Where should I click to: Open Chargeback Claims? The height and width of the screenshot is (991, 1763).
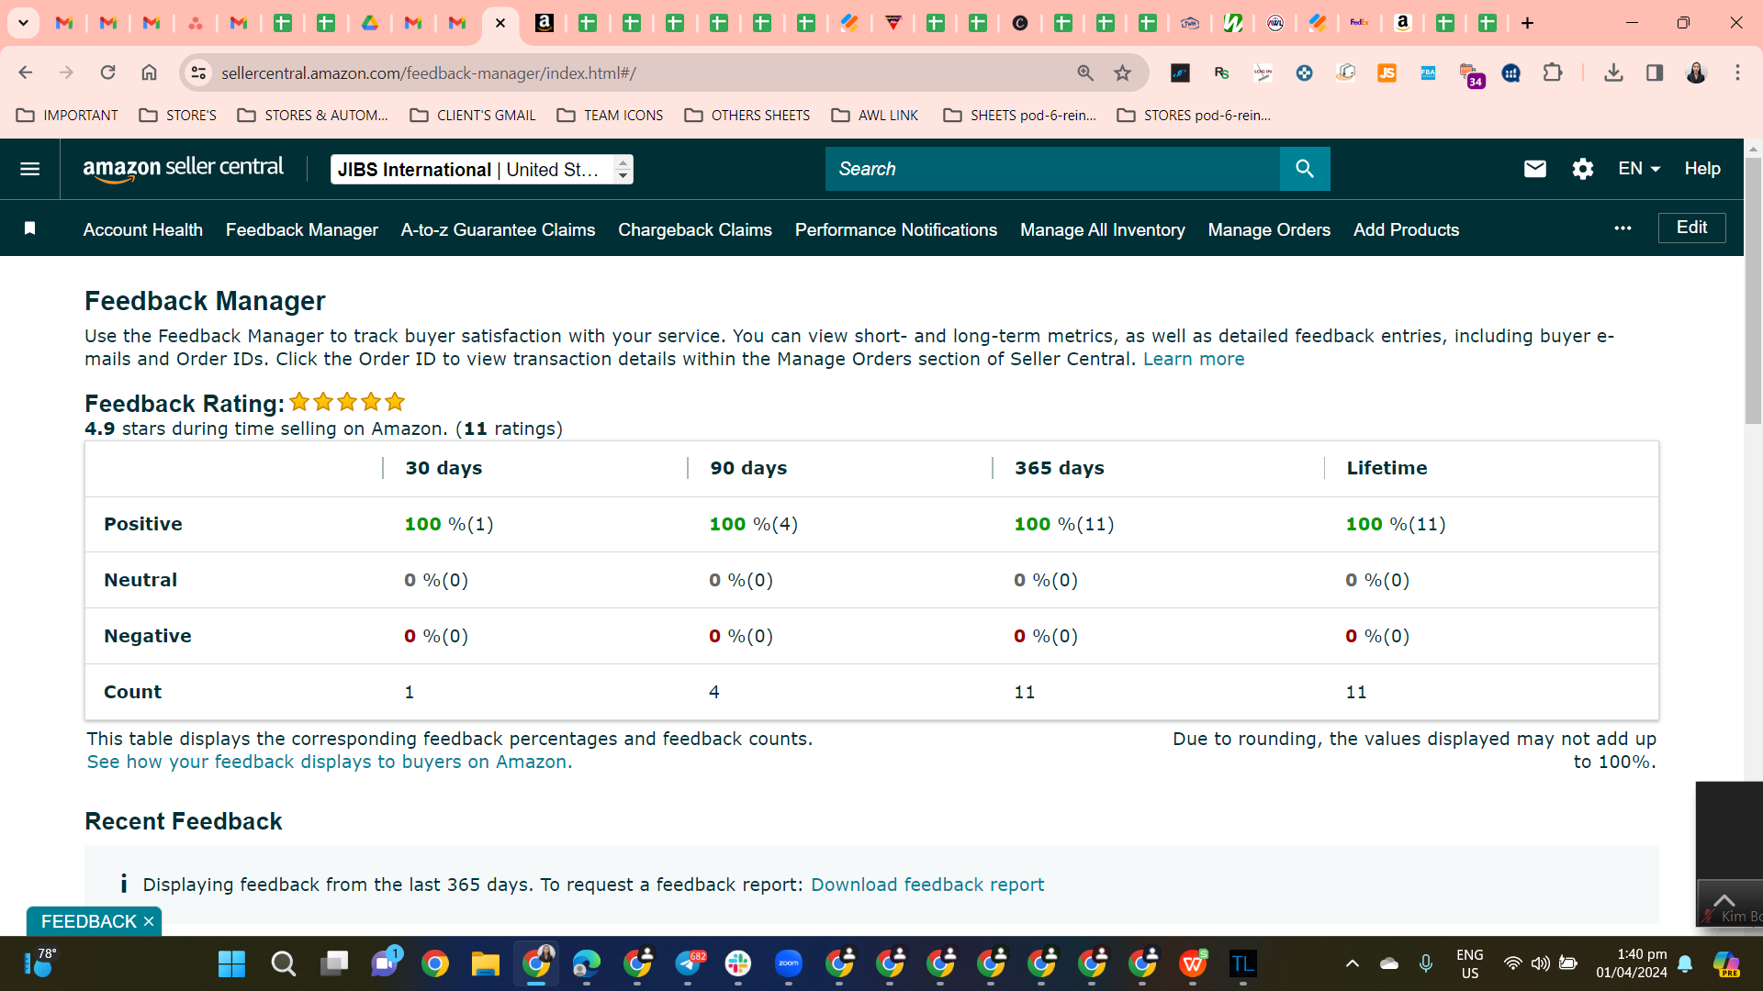pos(695,229)
